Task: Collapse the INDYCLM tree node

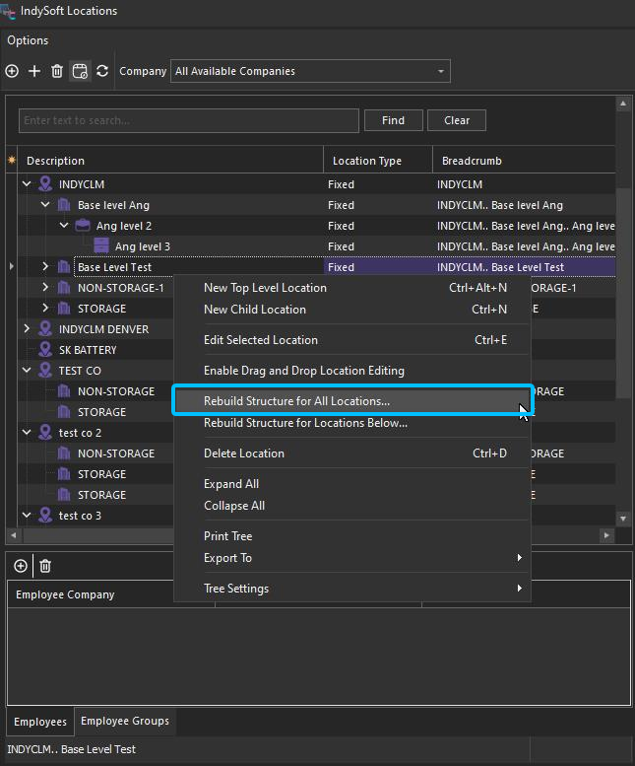Action: tap(27, 184)
